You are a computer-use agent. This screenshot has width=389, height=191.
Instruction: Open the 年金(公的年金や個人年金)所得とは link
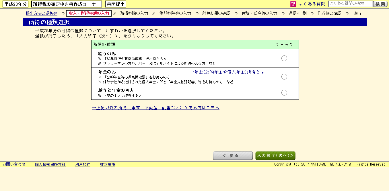pos(227,72)
